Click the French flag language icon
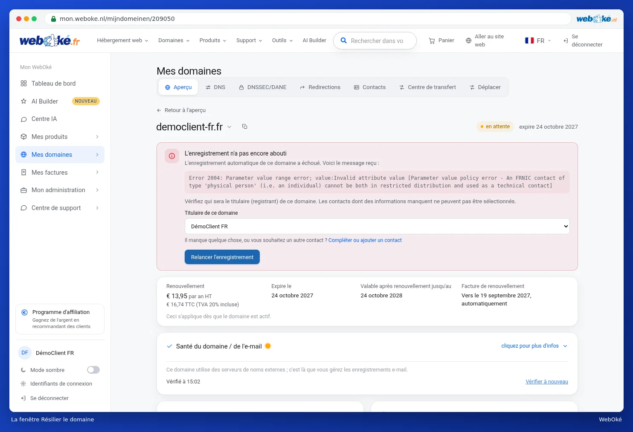The image size is (633, 432). (529, 40)
